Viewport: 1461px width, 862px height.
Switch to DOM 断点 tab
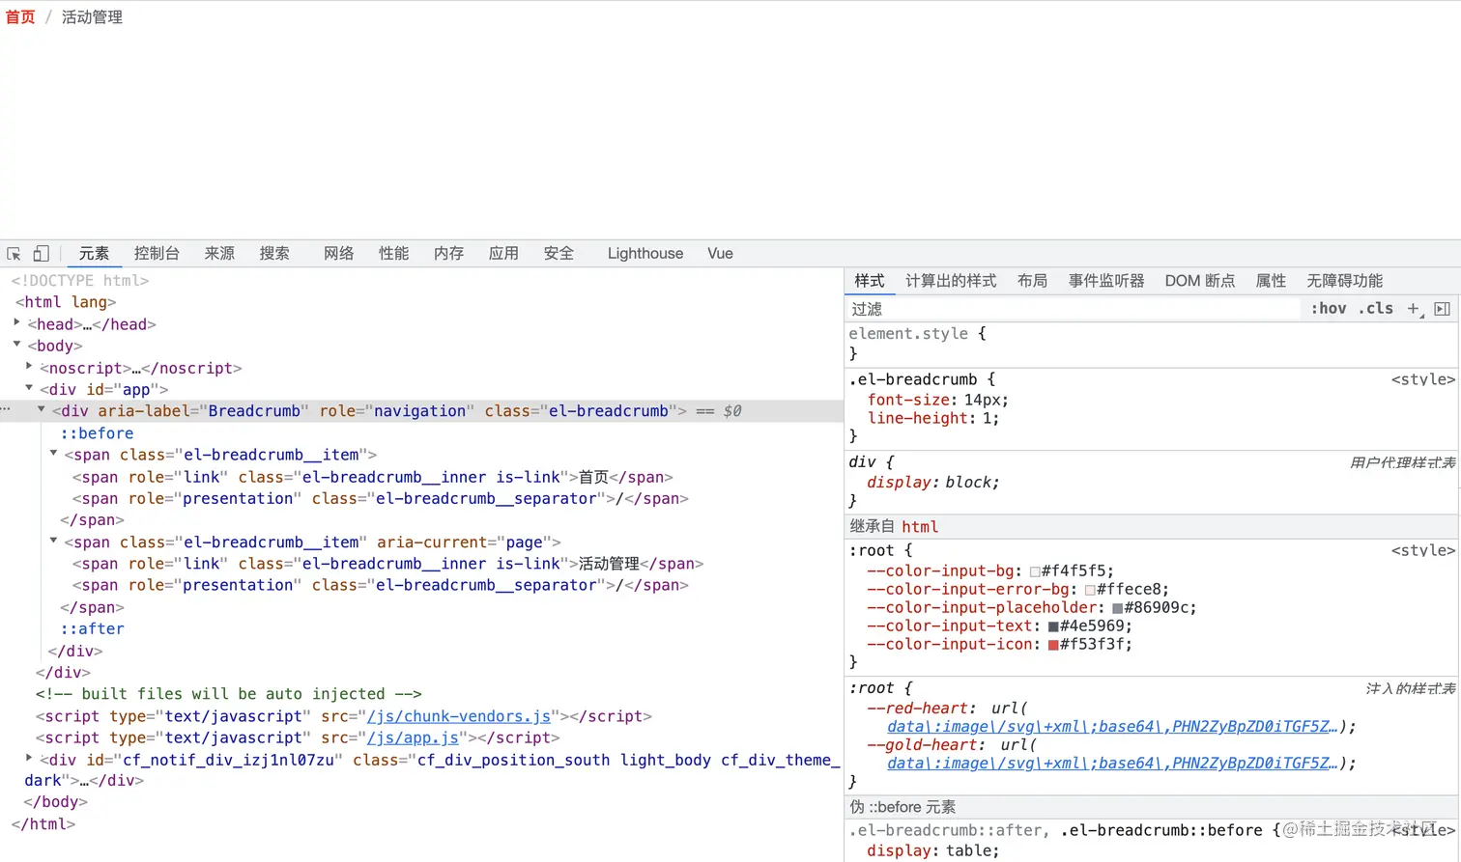pos(1200,281)
